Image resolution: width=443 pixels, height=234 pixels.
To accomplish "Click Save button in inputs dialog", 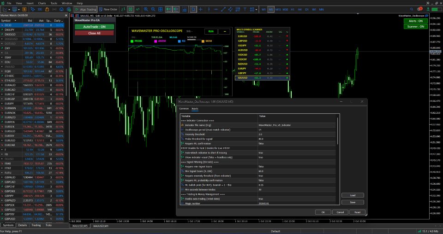I will [353, 202].
